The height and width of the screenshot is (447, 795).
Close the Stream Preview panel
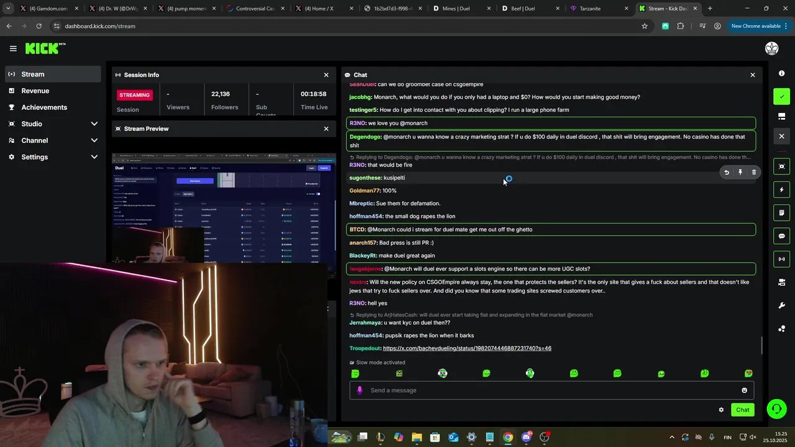pos(326,129)
